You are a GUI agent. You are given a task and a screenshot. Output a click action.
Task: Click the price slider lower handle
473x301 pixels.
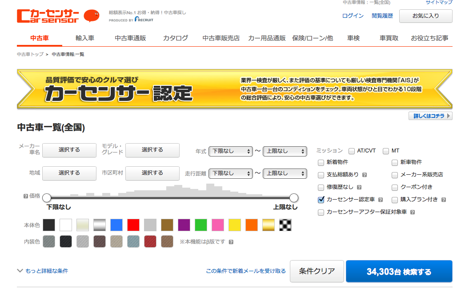click(x=47, y=198)
